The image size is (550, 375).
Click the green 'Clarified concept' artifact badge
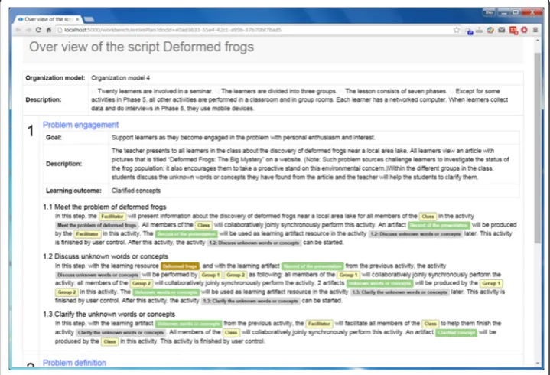[457, 333]
